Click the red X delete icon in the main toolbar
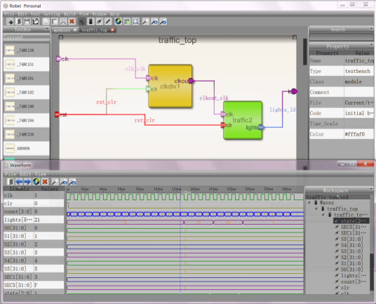Image resolution: width=376 pixels, height=304 pixels. 72,22
